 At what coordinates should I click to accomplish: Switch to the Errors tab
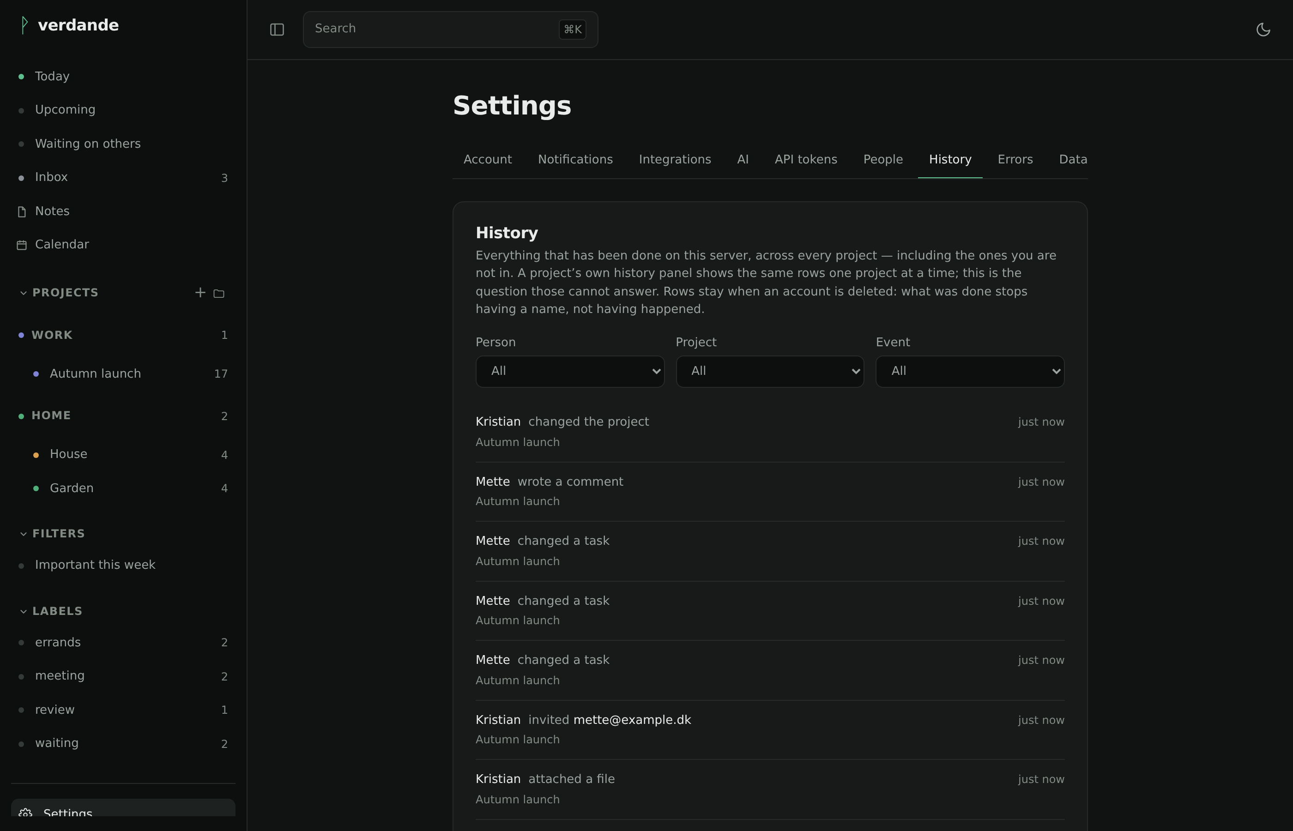point(1015,160)
